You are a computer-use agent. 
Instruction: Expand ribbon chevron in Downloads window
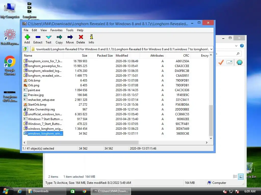pos(236,46)
